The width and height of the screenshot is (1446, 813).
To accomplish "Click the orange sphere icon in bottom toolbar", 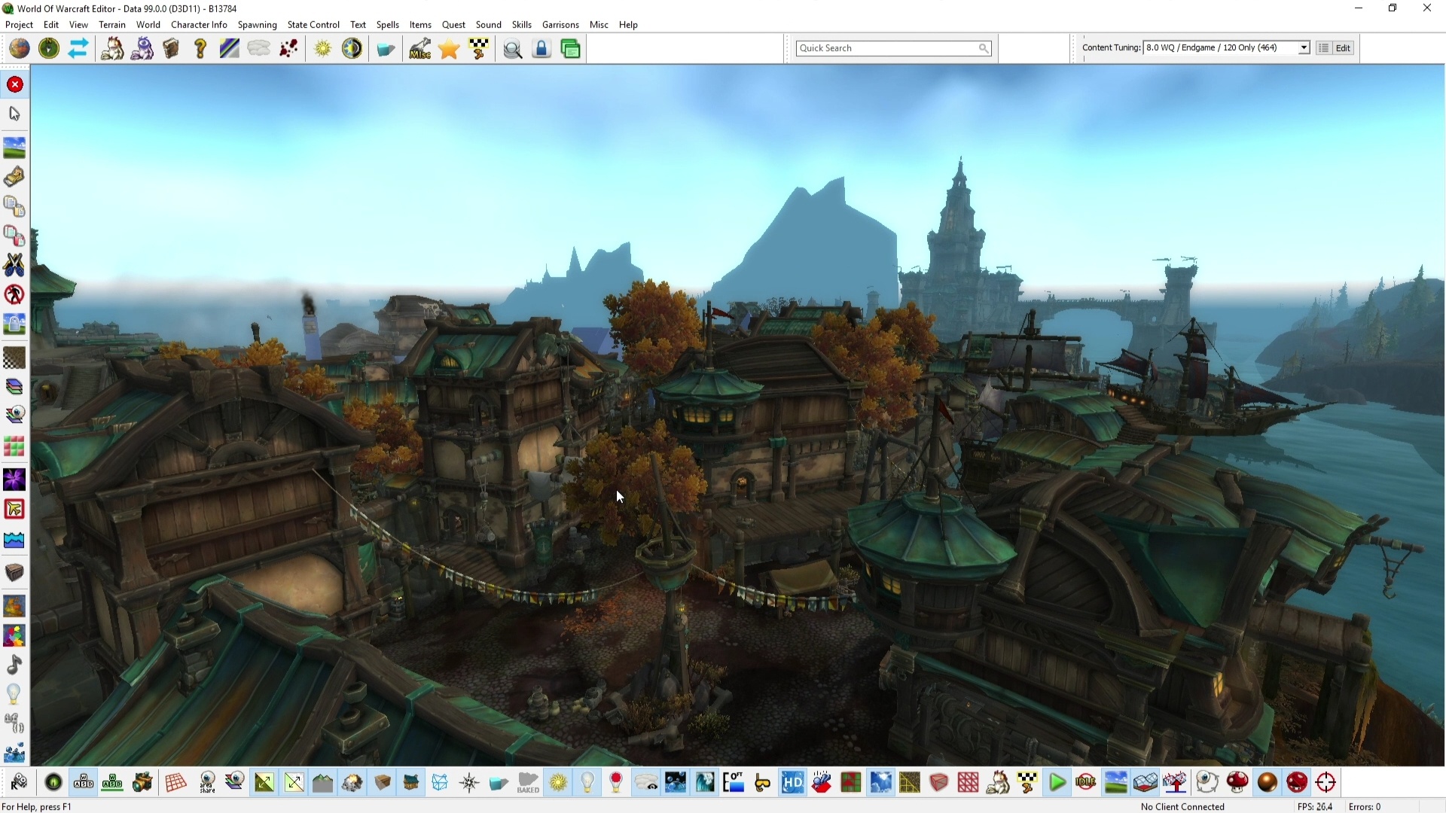I will click(1268, 783).
